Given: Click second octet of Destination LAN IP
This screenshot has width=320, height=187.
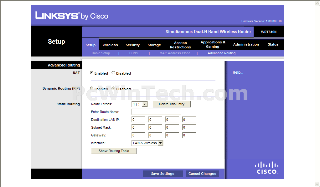Looking at the screenshot, I should [x=155, y=120].
